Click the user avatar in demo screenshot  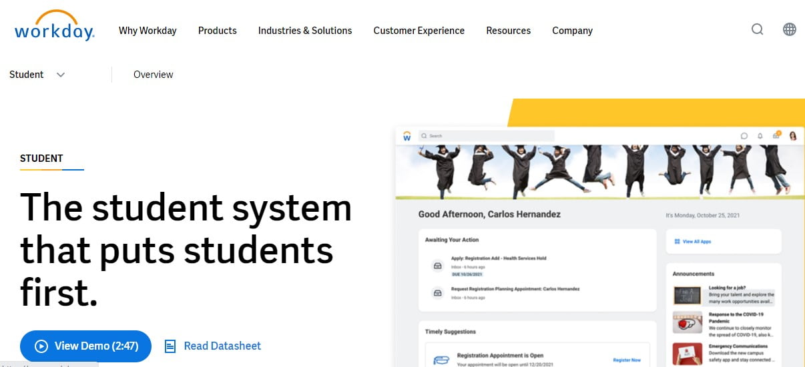point(793,136)
